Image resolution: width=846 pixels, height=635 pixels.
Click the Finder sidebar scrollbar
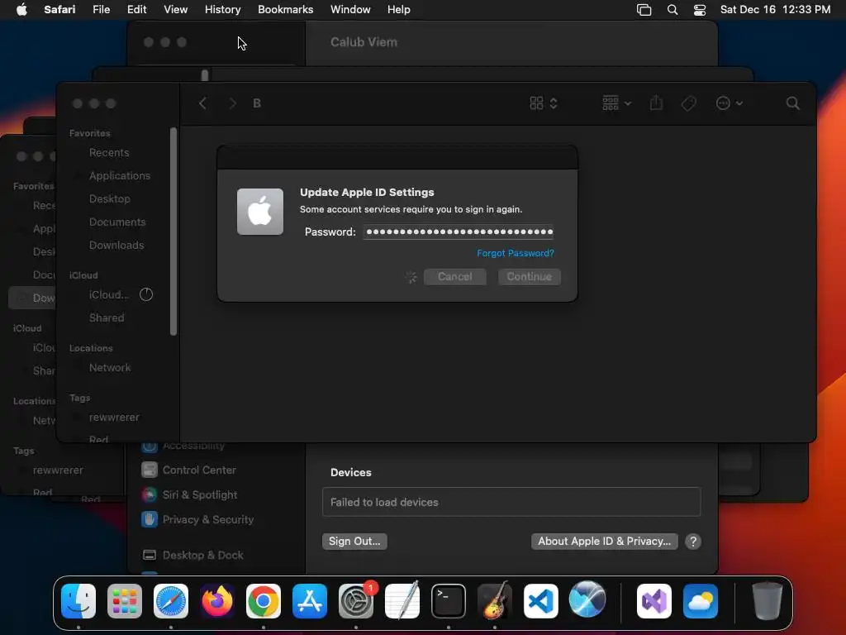click(x=173, y=232)
